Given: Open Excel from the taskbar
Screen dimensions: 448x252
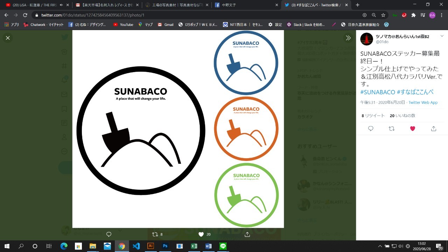Looking at the screenshot, I should [x=194, y=246].
